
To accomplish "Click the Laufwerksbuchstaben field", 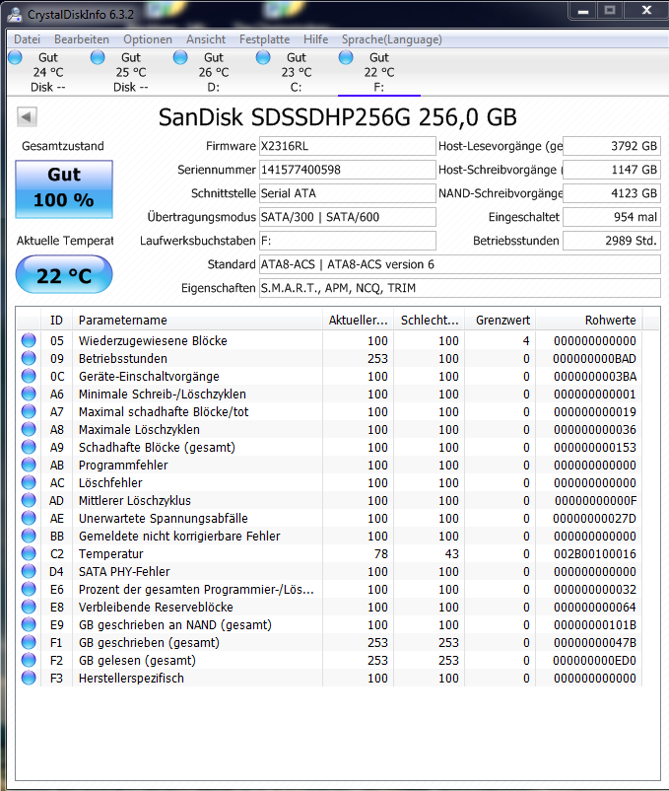I will tap(348, 241).
